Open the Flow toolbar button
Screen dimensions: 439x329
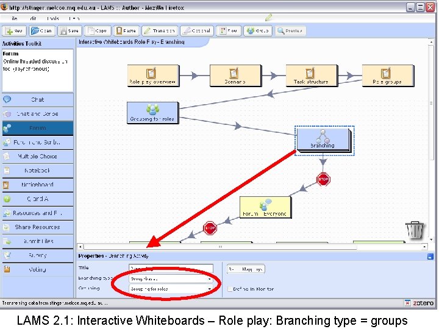(x=229, y=30)
